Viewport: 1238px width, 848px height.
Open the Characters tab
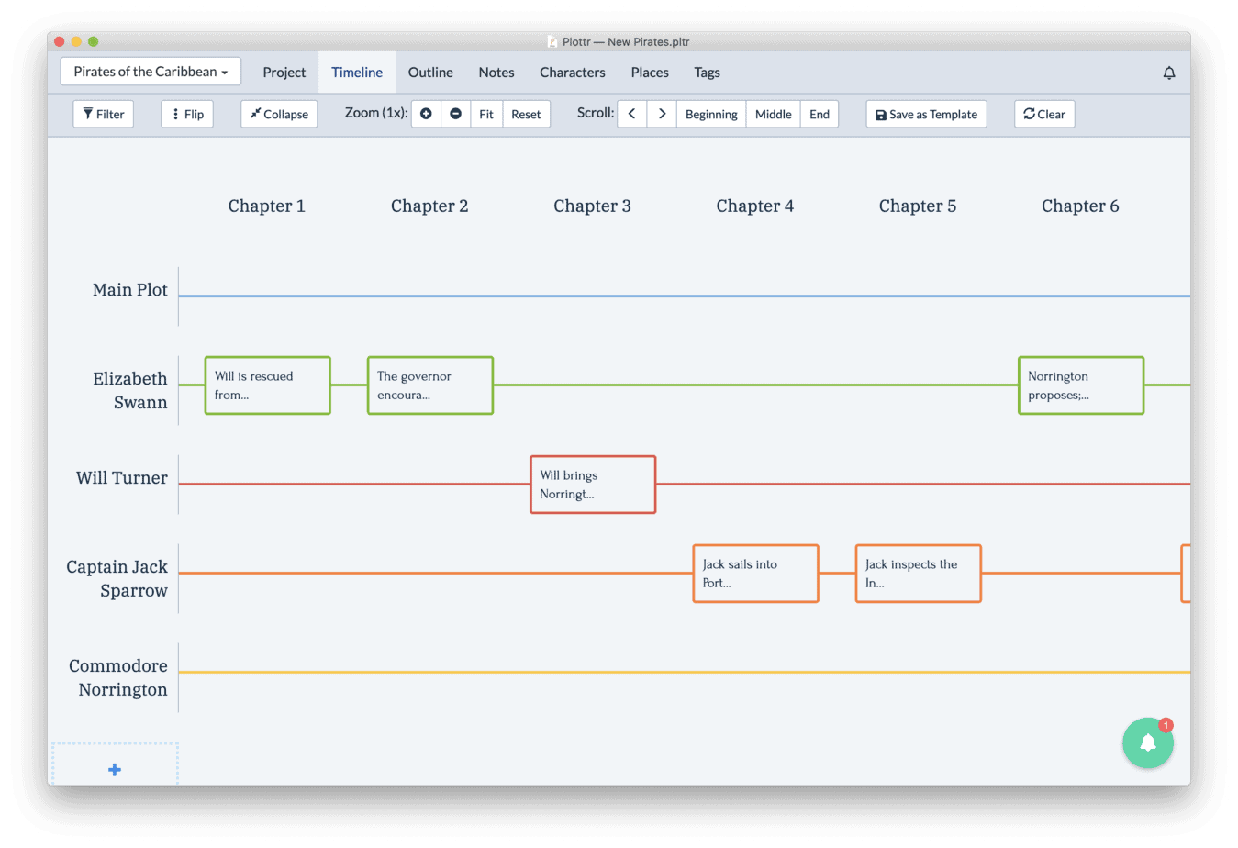coord(573,73)
